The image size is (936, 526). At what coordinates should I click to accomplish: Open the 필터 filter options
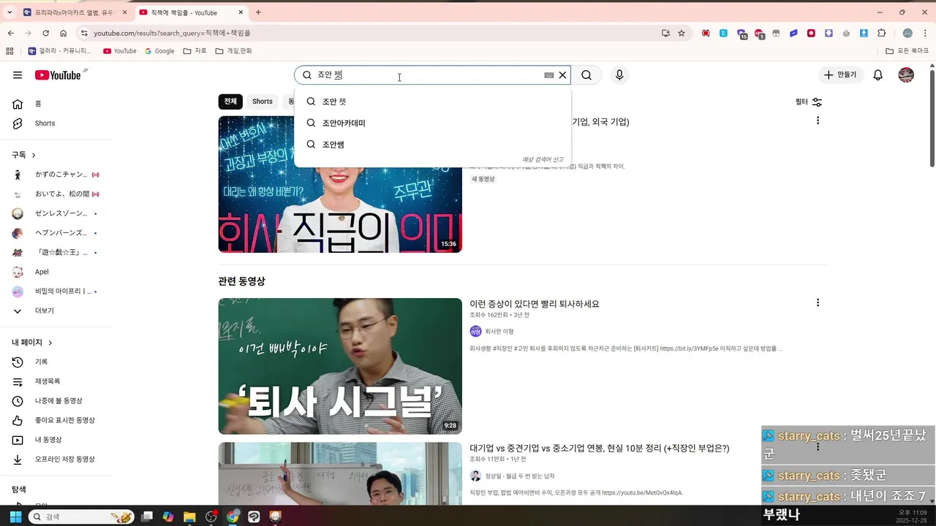click(809, 102)
